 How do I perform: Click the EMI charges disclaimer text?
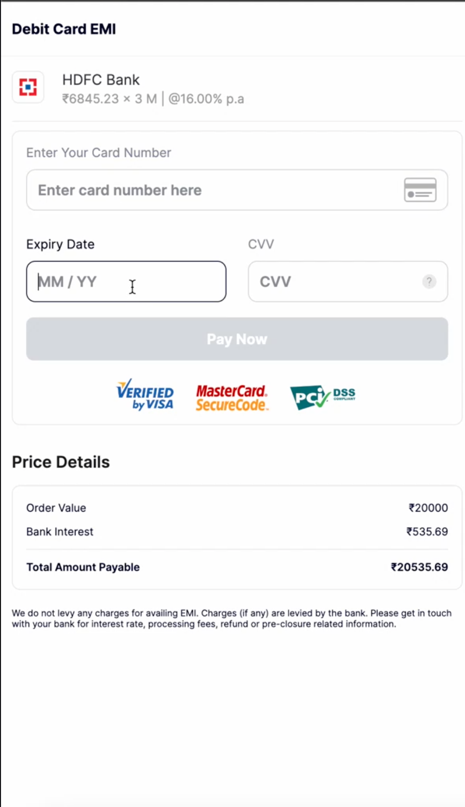[x=231, y=618]
